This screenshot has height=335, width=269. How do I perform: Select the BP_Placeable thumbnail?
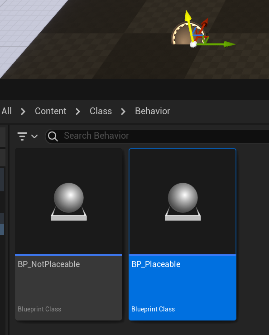pos(183,201)
